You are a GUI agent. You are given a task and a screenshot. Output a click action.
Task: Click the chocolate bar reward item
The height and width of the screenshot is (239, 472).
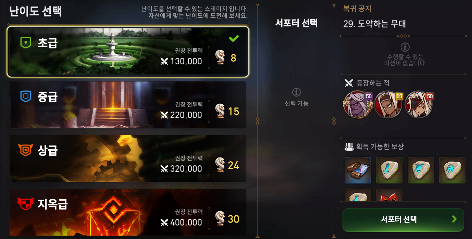pyautogui.click(x=358, y=170)
